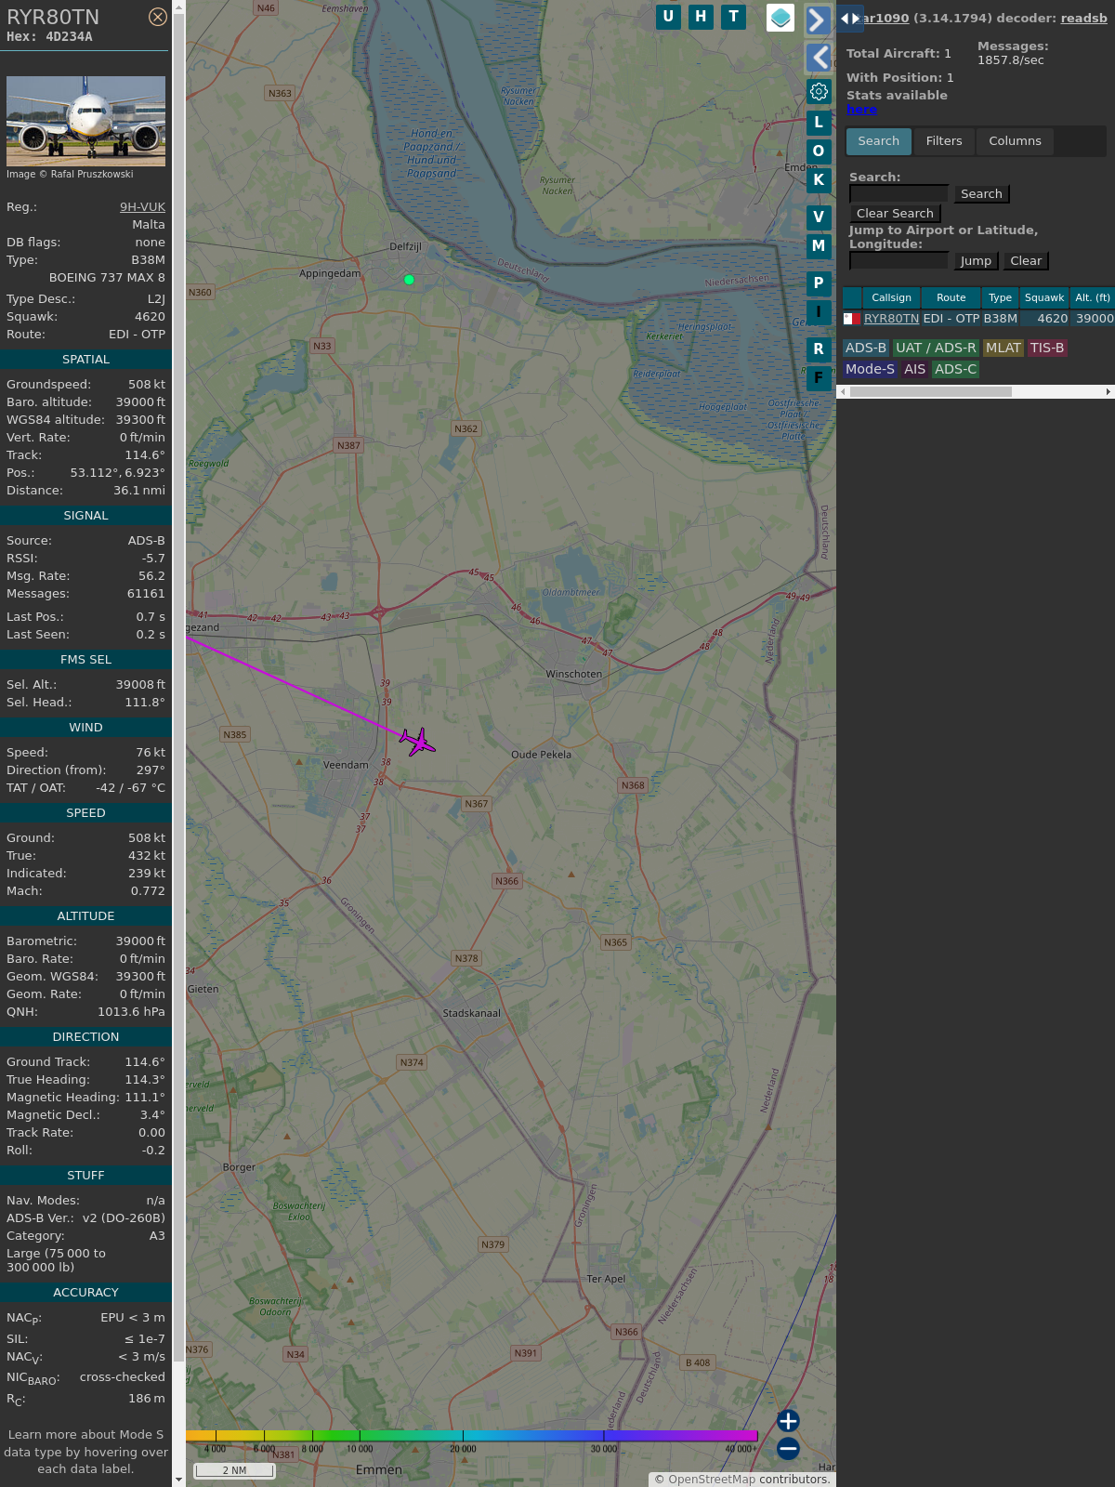This screenshot has width=1115, height=1487.
Task: Click the Clear Search button
Action: point(895,213)
